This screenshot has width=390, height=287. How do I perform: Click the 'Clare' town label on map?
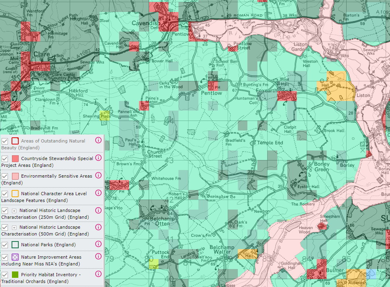41,54
